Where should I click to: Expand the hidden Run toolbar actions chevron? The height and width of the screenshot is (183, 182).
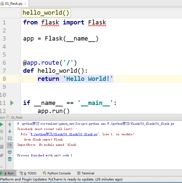pyautogui.click(x=1, y=167)
